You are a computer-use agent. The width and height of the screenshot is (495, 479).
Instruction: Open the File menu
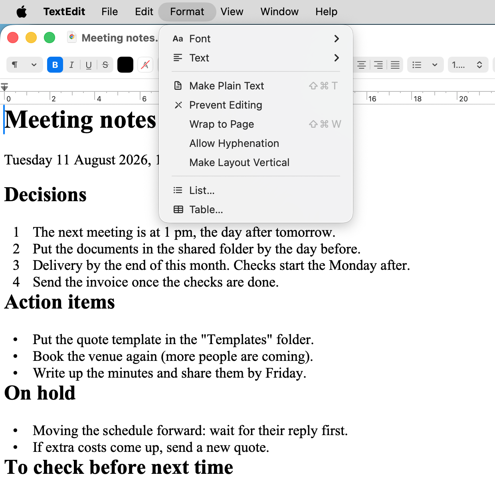[x=109, y=12]
